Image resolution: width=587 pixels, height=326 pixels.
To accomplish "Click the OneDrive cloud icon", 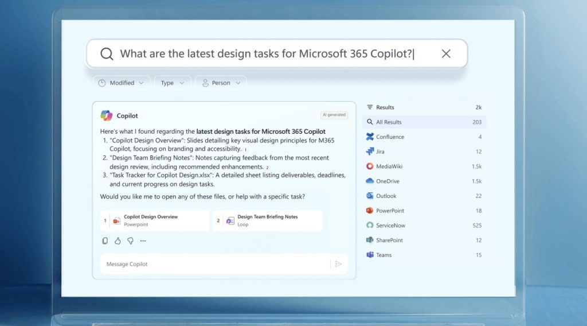I will (x=370, y=181).
